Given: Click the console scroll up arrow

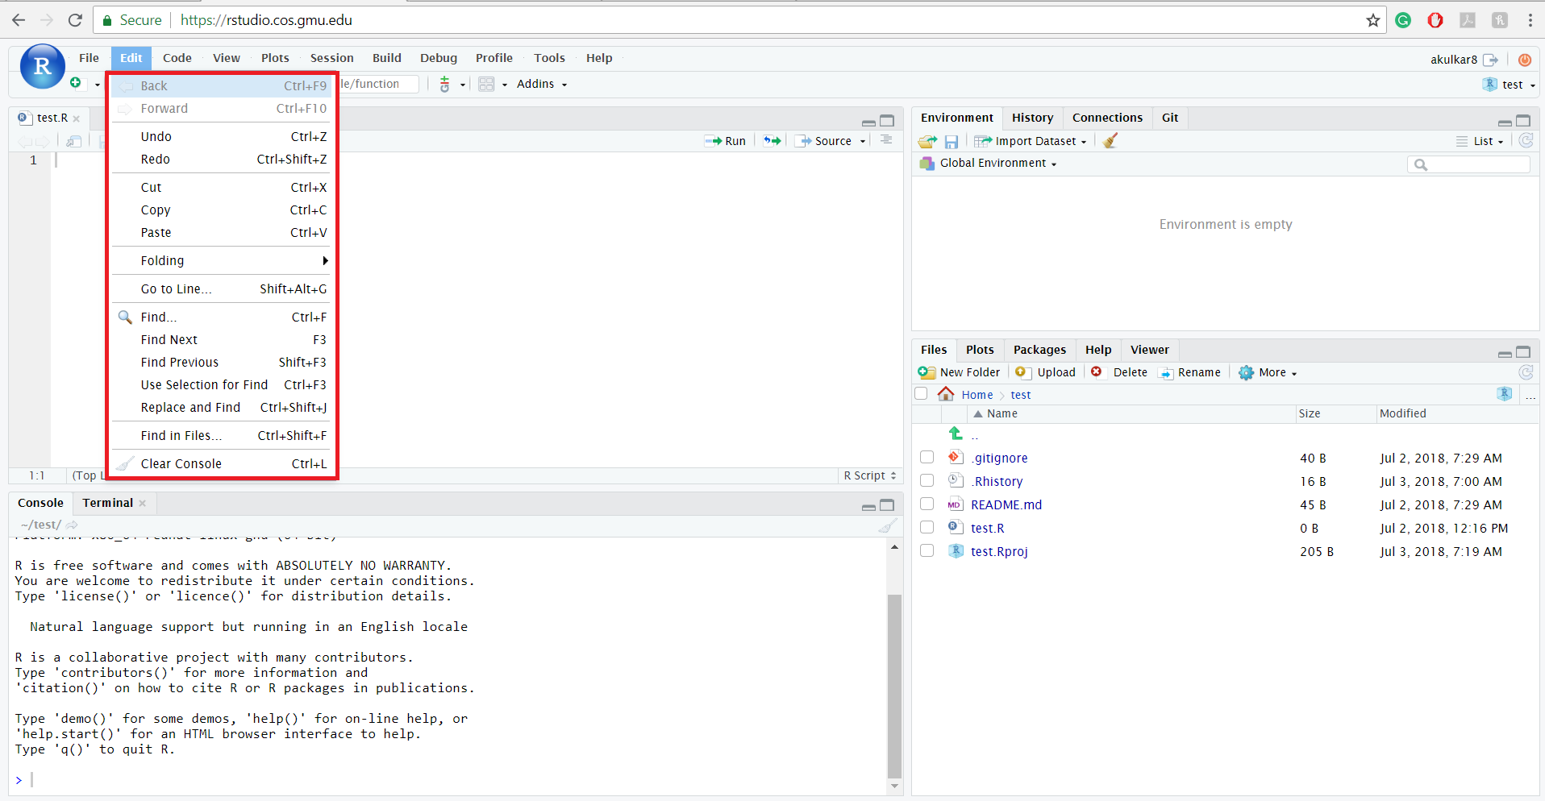Looking at the screenshot, I should click(x=894, y=547).
